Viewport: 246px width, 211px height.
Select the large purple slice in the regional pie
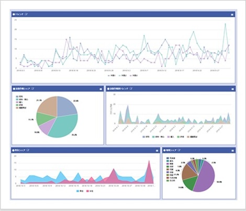(x=205, y=176)
